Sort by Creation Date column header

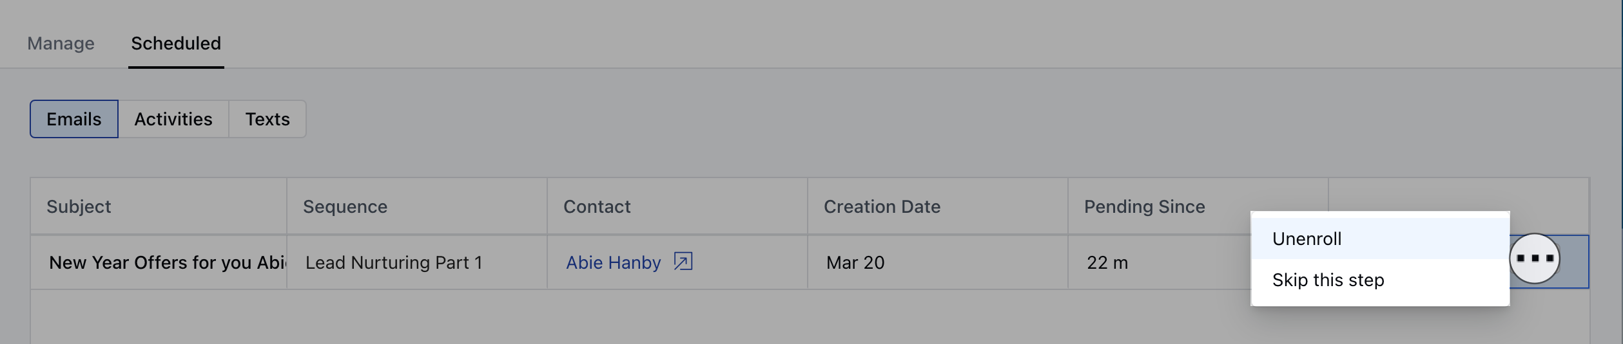point(882,206)
